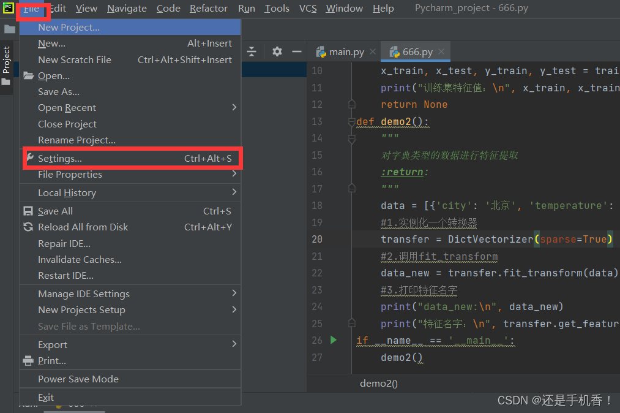This screenshot has height=413, width=620.
Task: Click Exit in the File menu
Action: (130, 397)
